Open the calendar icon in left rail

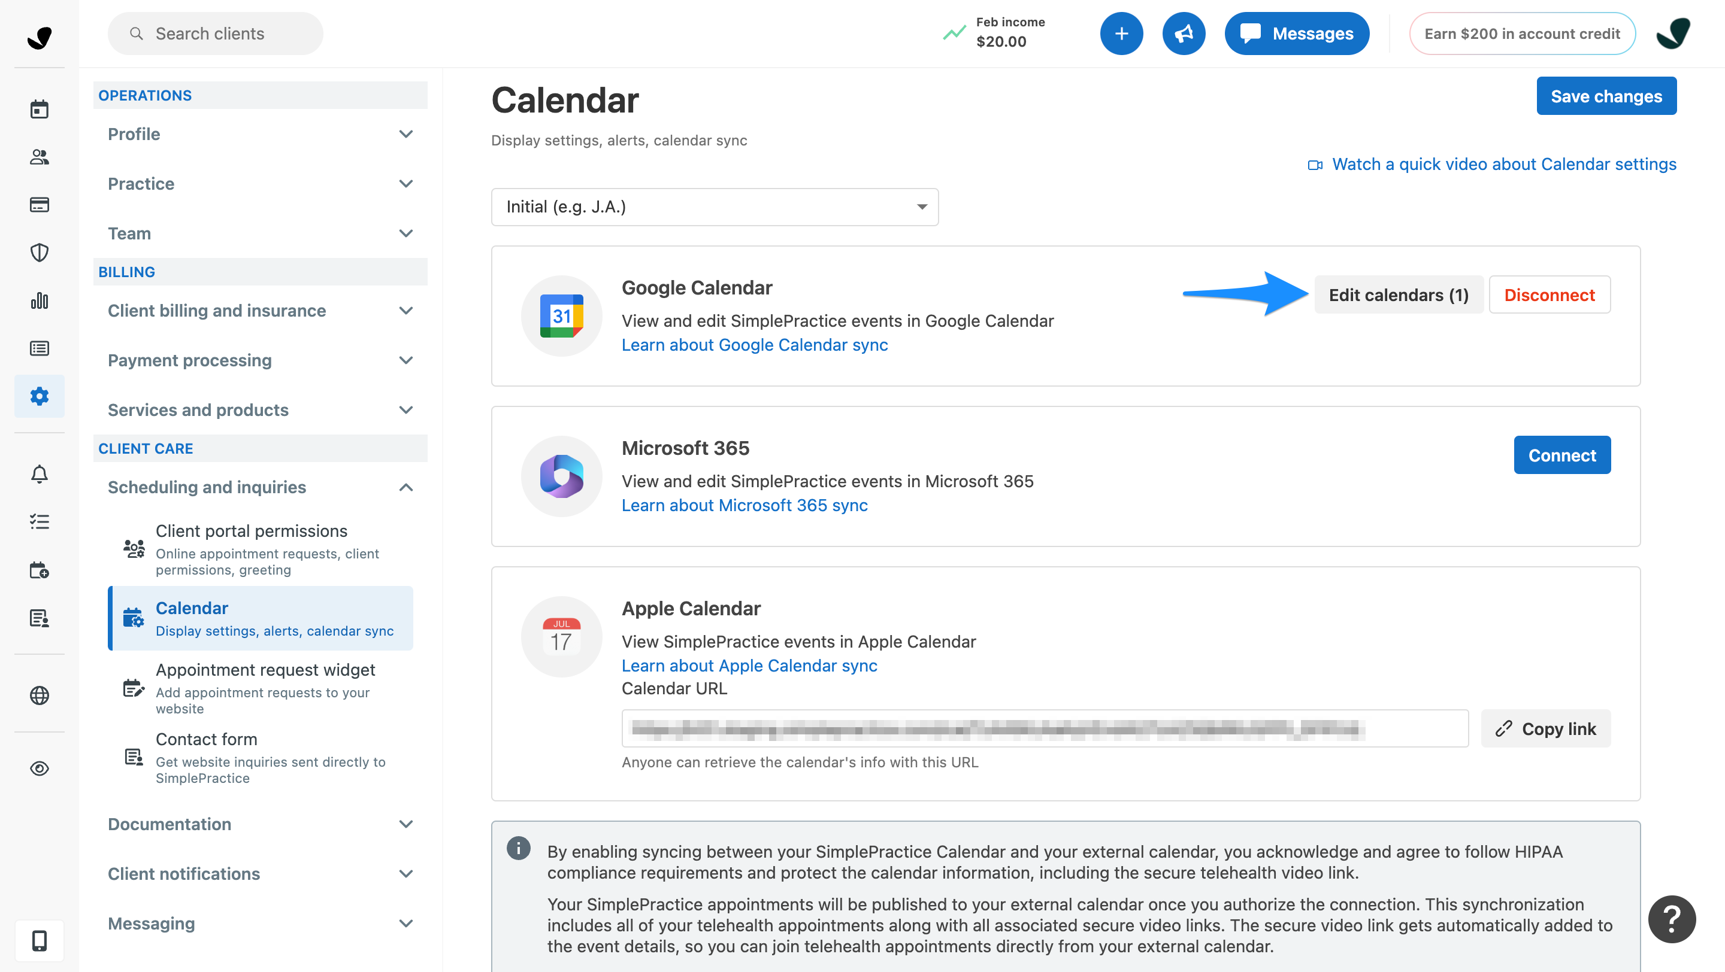40,109
